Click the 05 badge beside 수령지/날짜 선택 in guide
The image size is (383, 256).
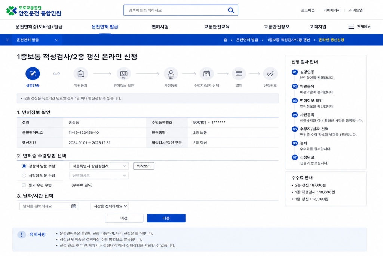[x=295, y=129]
